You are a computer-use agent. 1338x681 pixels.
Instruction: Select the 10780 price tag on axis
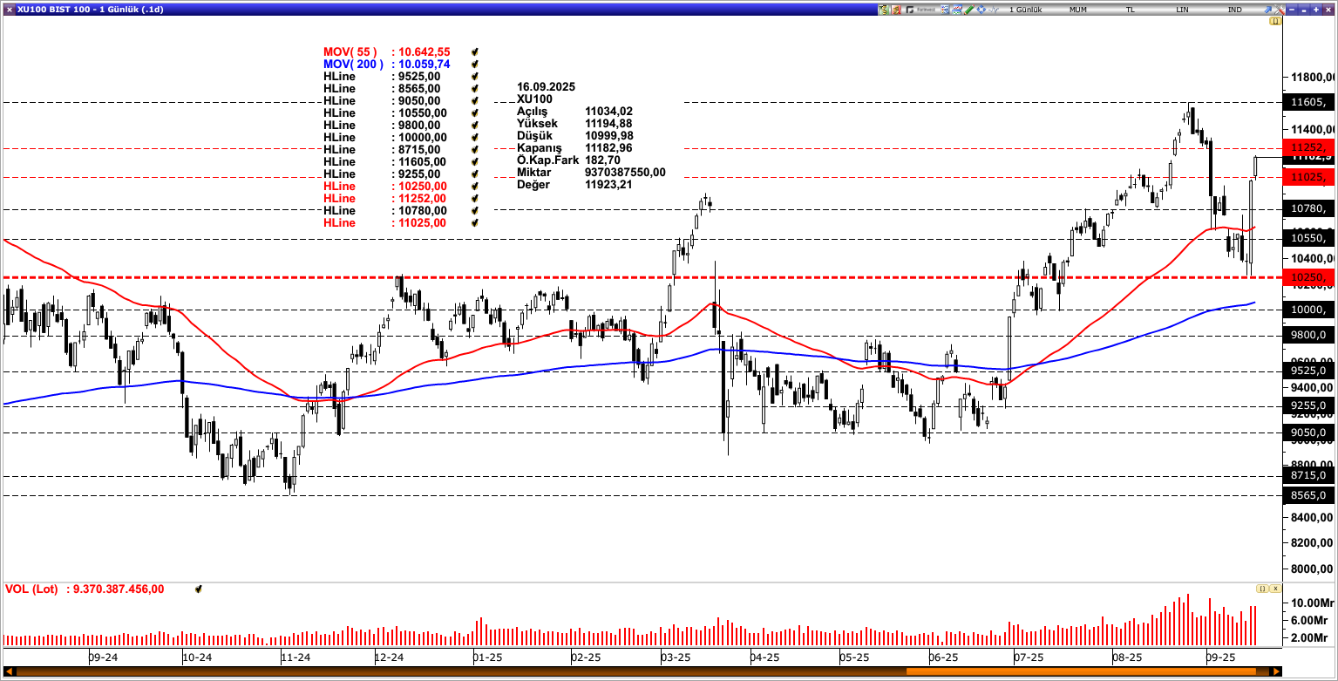pyautogui.click(x=1309, y=208)
